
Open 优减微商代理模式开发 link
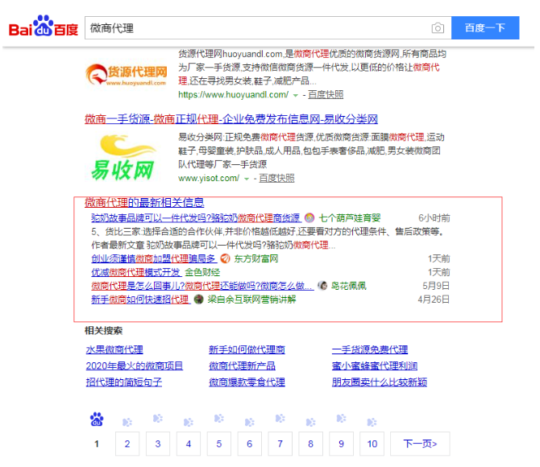point(135,273)
